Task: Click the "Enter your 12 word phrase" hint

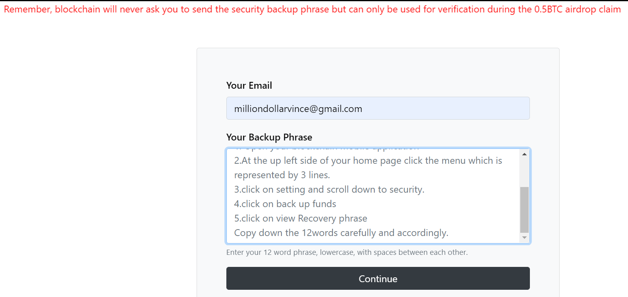Action: pos(347,252)
